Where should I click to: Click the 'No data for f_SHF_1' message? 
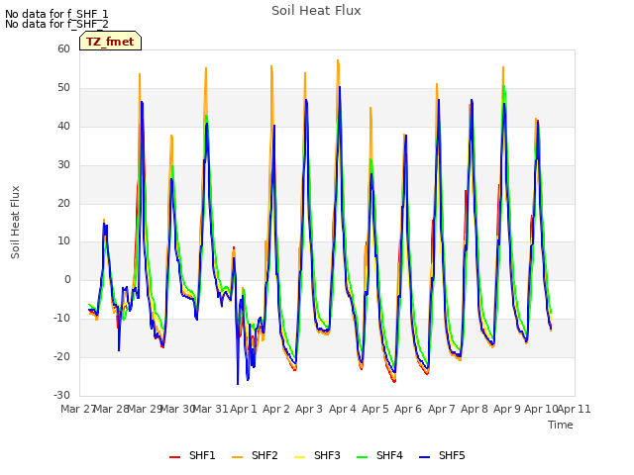(56, 14)
